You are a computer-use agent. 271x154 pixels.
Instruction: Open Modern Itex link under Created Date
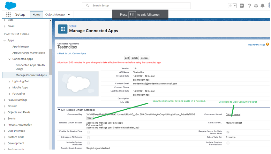point(143,80)
